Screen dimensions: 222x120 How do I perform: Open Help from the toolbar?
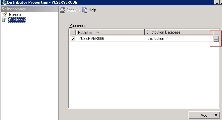(89, 10)
